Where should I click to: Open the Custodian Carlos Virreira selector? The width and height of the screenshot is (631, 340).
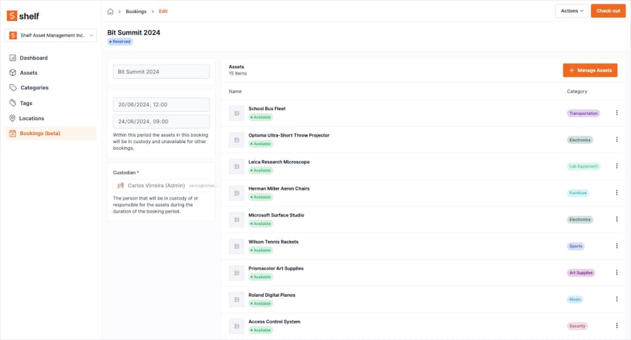tap(162, 185)
